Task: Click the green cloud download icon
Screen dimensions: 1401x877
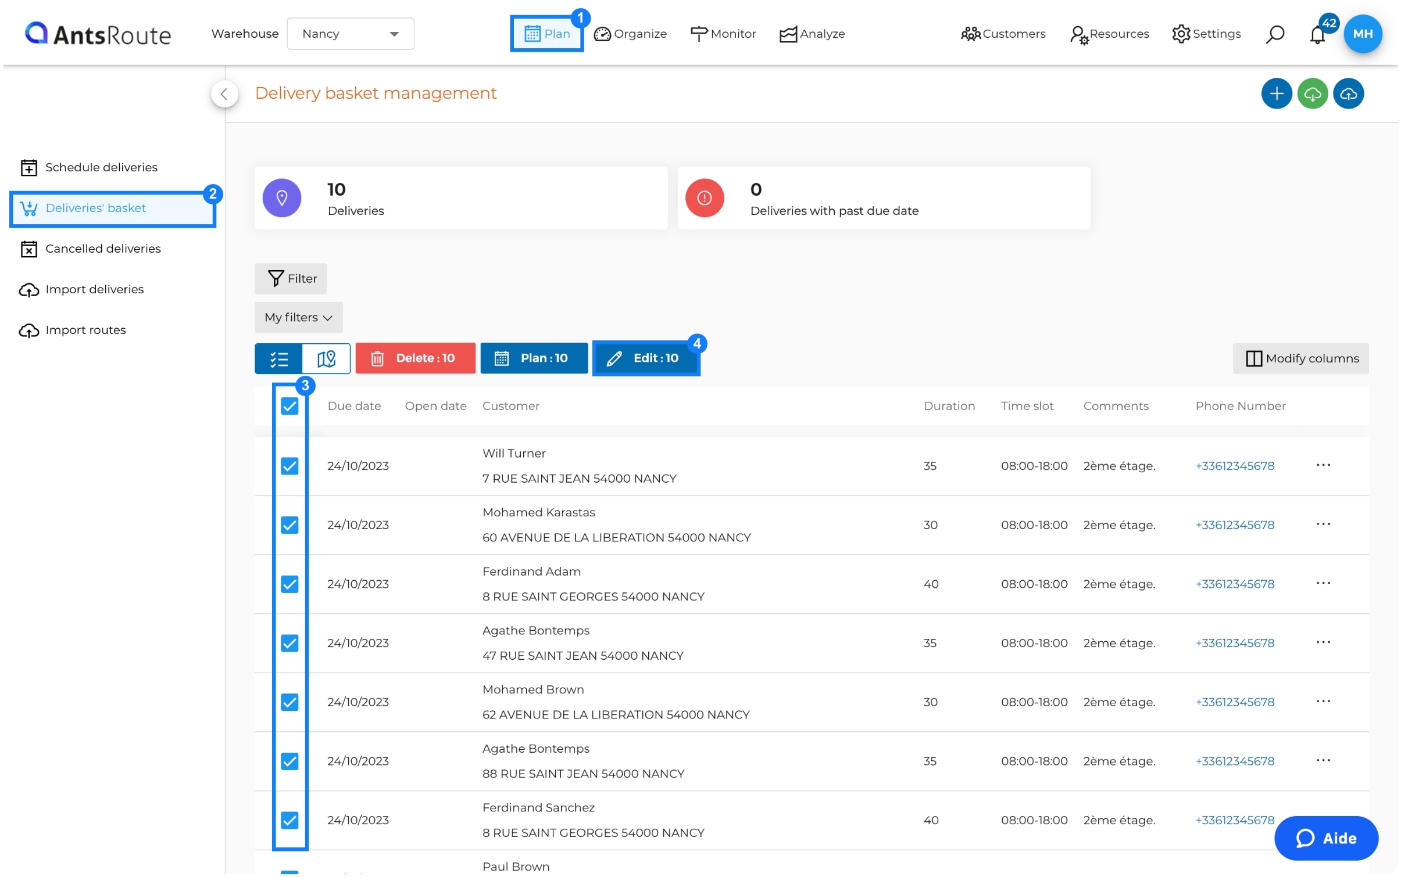Action: [1313, 94]
